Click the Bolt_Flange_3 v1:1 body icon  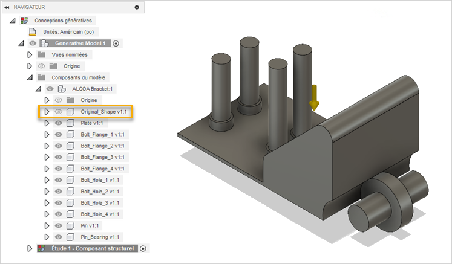pos(70,157)
